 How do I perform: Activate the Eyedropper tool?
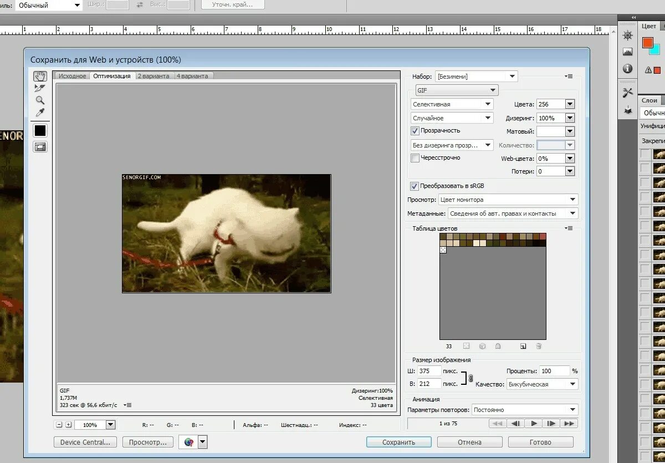point(40,113)
